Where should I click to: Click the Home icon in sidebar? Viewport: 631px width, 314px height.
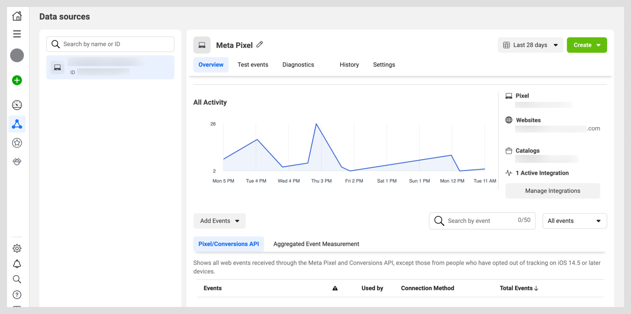click(x=17, y=16)
